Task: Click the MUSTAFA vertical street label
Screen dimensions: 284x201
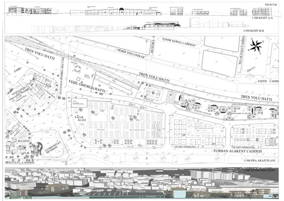Action: coord(152,46)
